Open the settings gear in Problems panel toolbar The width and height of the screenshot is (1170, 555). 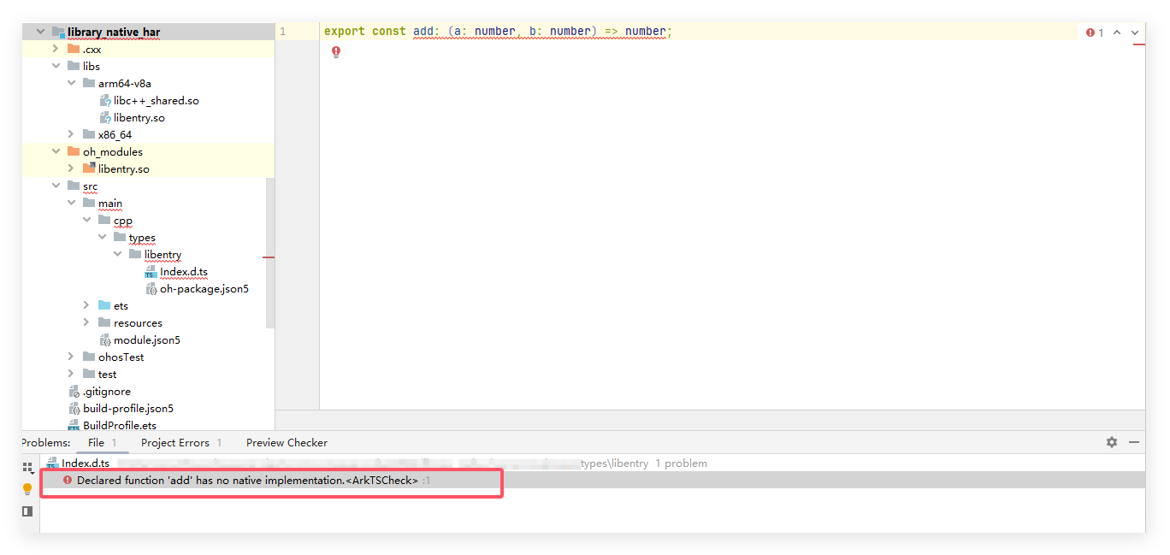pos(1111,442)
